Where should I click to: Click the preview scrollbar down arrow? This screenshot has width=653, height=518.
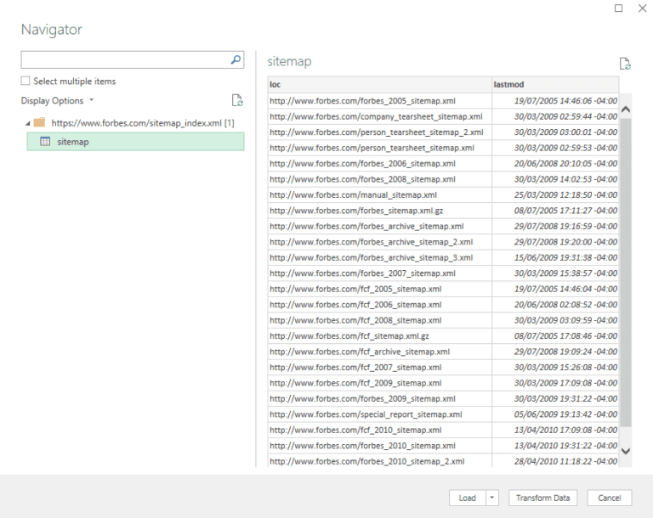(625, 451)
